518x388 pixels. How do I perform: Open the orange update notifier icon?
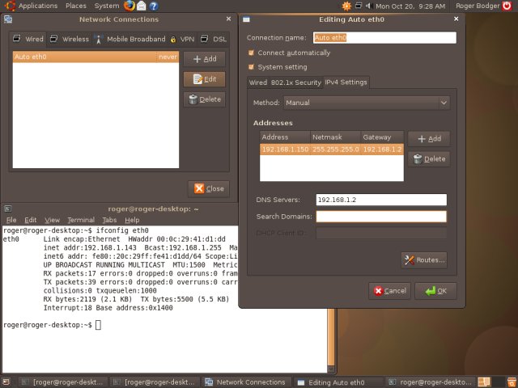[346, 6]
